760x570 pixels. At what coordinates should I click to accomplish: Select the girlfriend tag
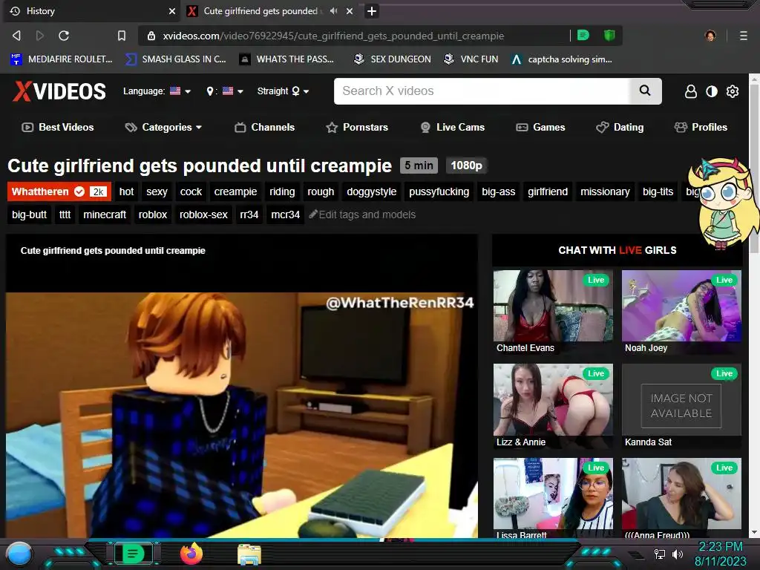coord(548,191)
